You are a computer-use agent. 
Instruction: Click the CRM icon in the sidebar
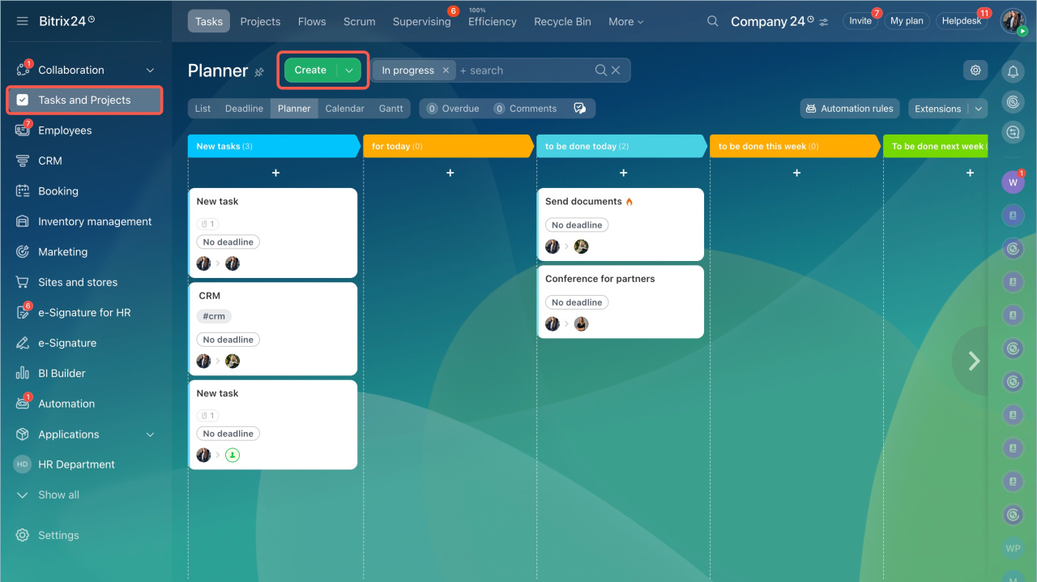[23, 161]
